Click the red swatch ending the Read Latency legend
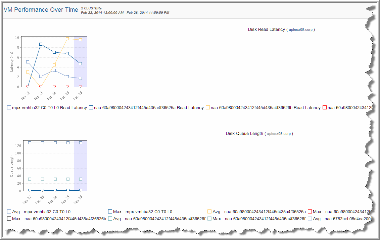Viewport: 380px width, 240px height. [324, 108]
